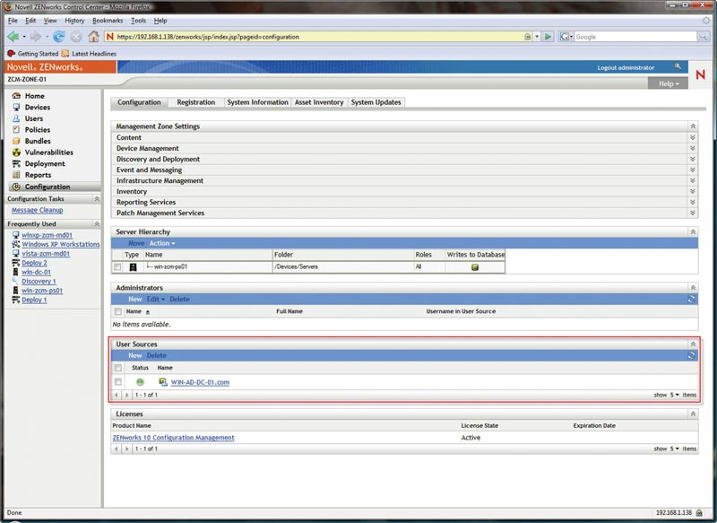717x523 pixels.
Task: Go to the browser Home icon
Action: [94, 36]
